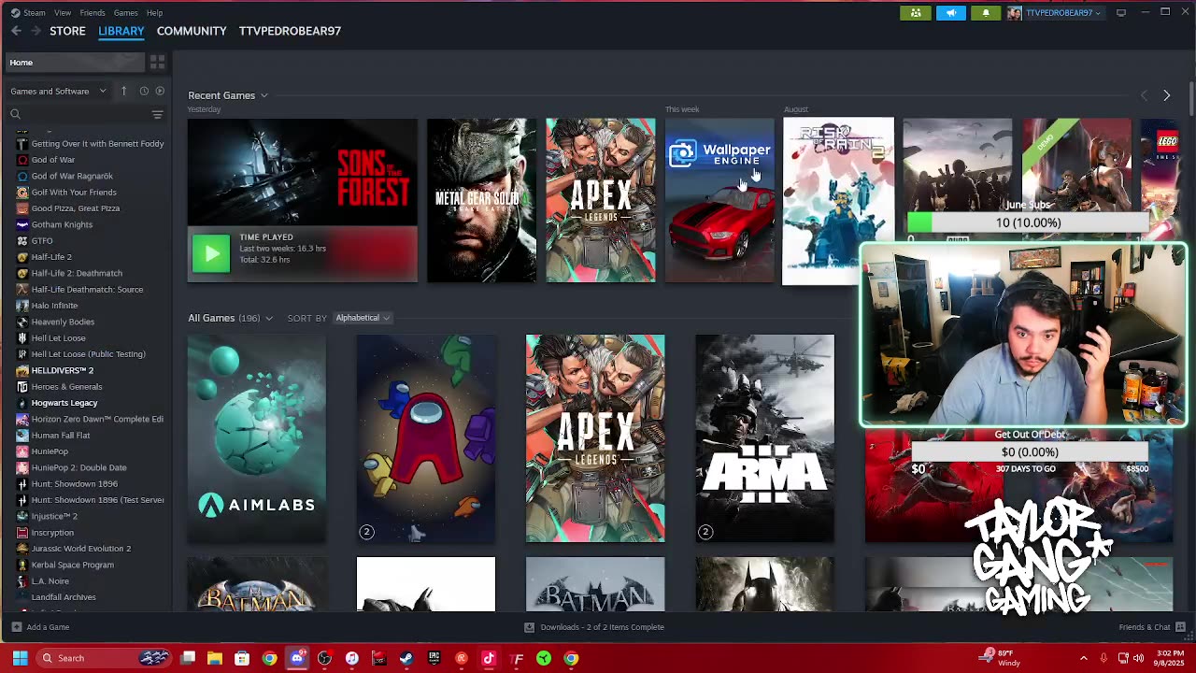The width and height of the screenshot is (1196, 673).
Task: Open the Risk of Rain 2 cover
Action: [838, 200]
